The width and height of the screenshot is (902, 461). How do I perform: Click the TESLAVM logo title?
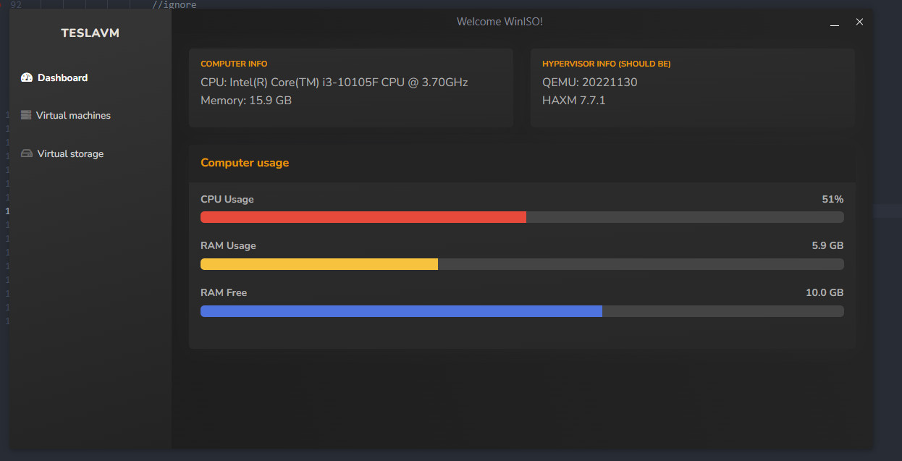pyautogui.click(x=90, y=33)
